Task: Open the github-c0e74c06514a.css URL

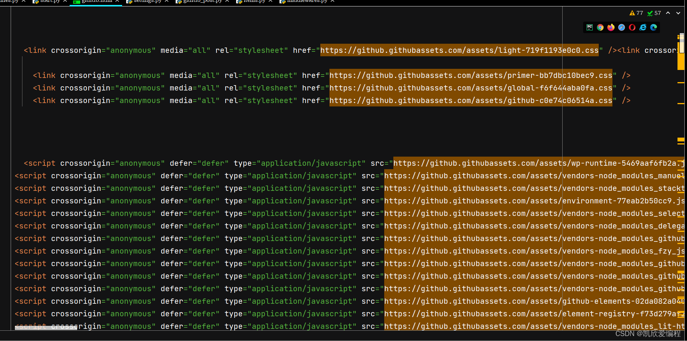Action: 471,100
